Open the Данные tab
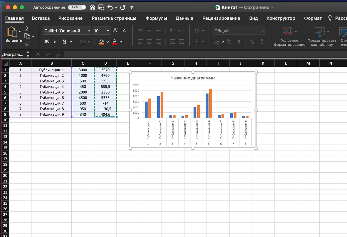Viewport: 347px width, 237px height. point(184,18)
